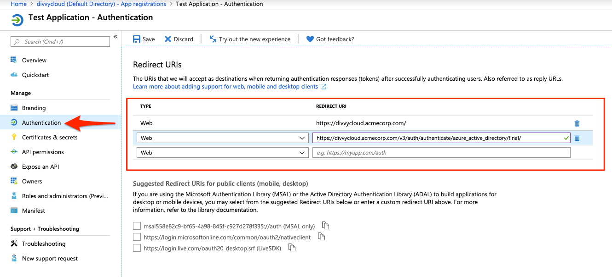612x277 pixels.
Task: Click Try out the new experience
Action: 255,39
